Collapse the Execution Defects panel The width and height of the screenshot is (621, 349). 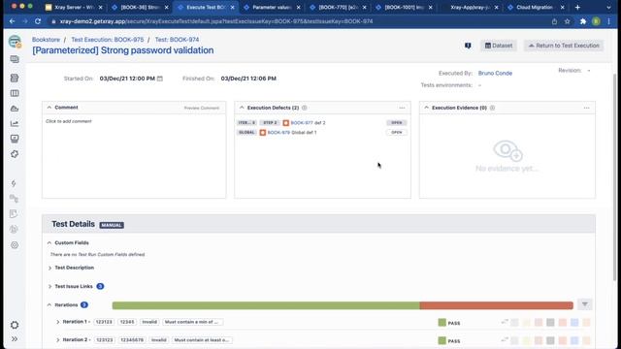[242, 108]
